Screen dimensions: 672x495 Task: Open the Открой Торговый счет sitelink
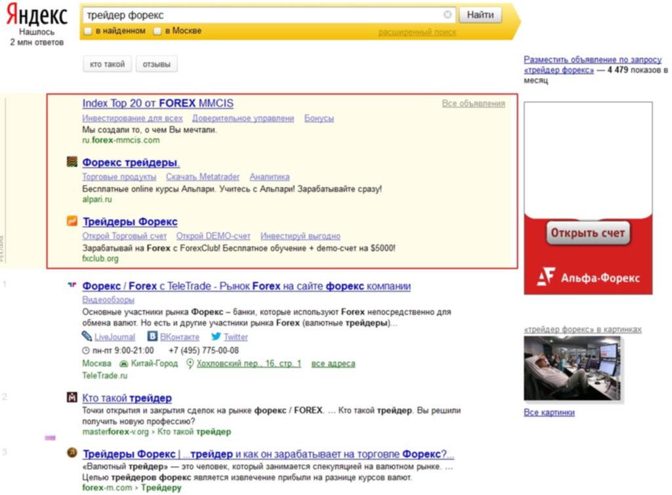coord(124,236)
